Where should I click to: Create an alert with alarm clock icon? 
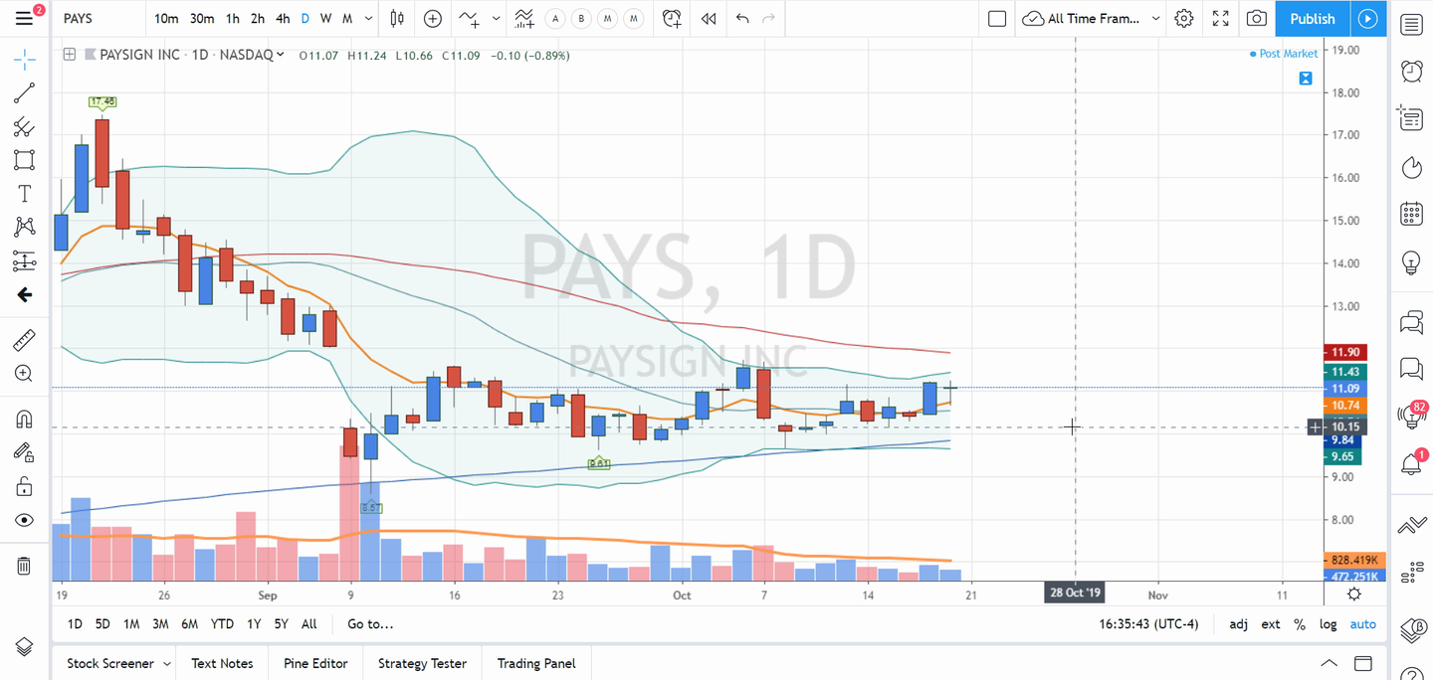[x=673, y=18]
